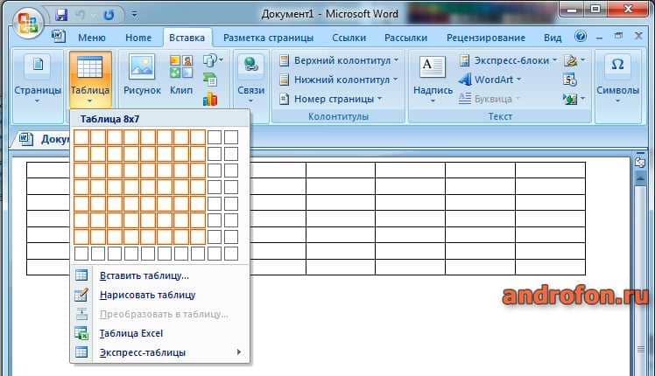Click the Надпись text box button
The image size is (655, 376).
[433, 80]
